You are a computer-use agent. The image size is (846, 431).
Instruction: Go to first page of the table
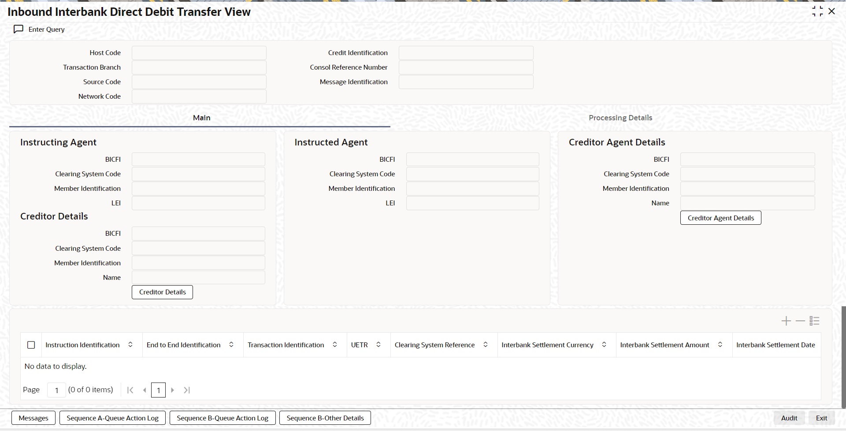click(130, 390)
